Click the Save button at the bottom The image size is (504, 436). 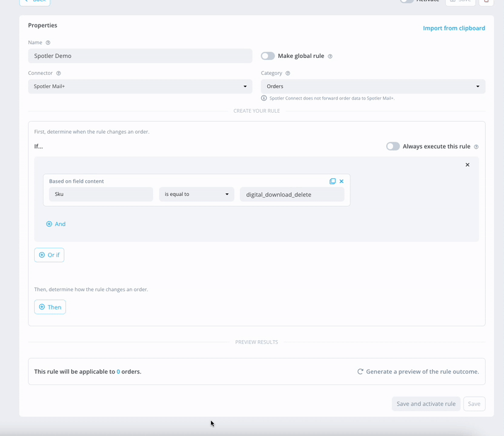pos(474,404)
